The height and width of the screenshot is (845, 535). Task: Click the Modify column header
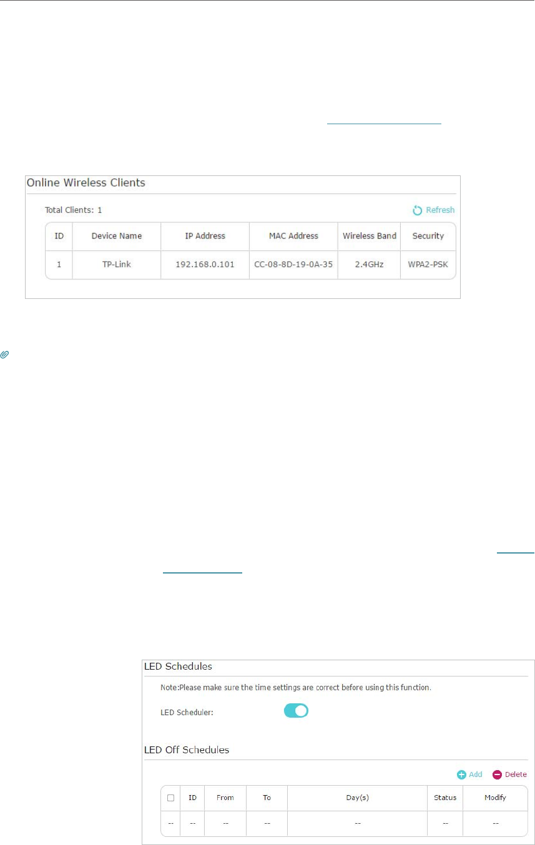pos(495,798)
